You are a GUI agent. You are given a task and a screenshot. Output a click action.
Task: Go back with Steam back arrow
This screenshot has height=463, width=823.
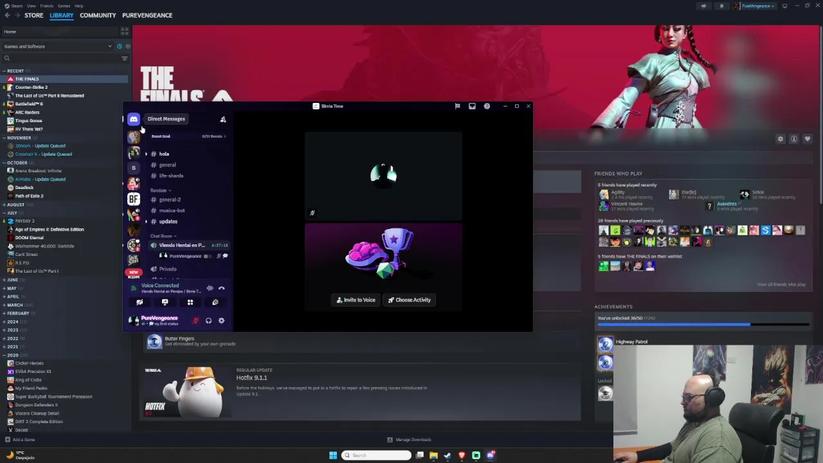coord(7,15)
